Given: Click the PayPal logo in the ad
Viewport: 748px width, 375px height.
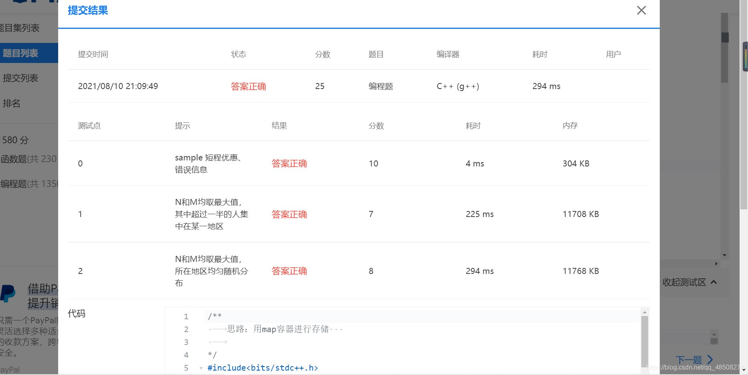Looking at the screenshot, I should [x=8, y=294].
